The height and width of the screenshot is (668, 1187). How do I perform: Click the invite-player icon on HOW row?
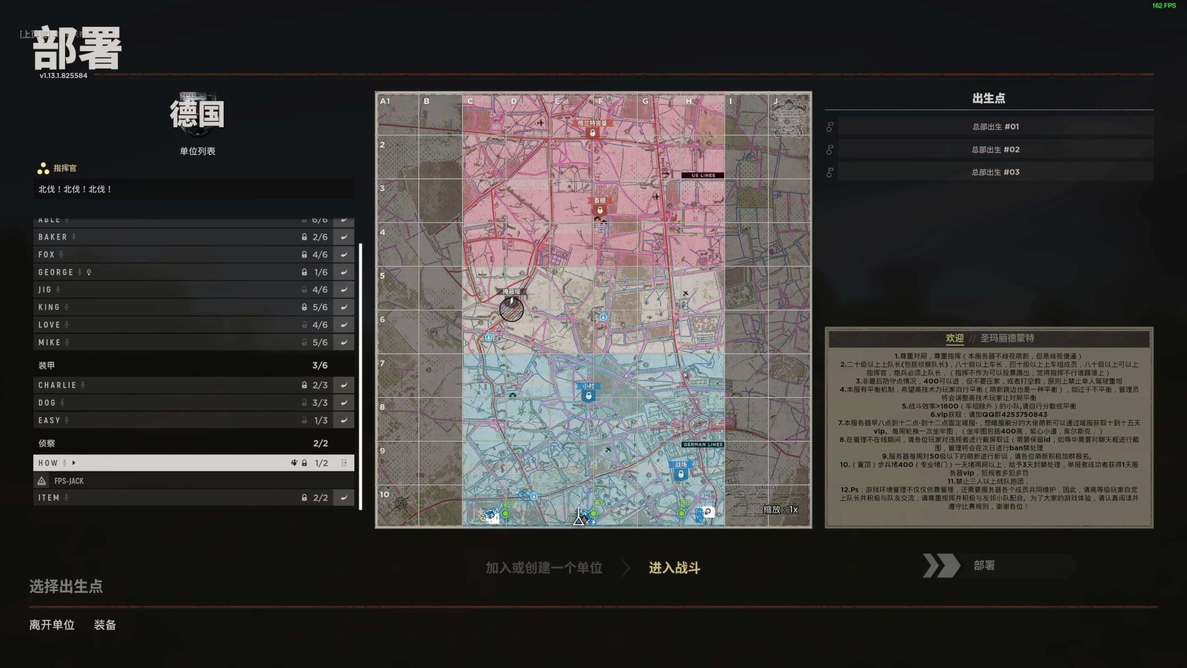(x=294, y=463)
